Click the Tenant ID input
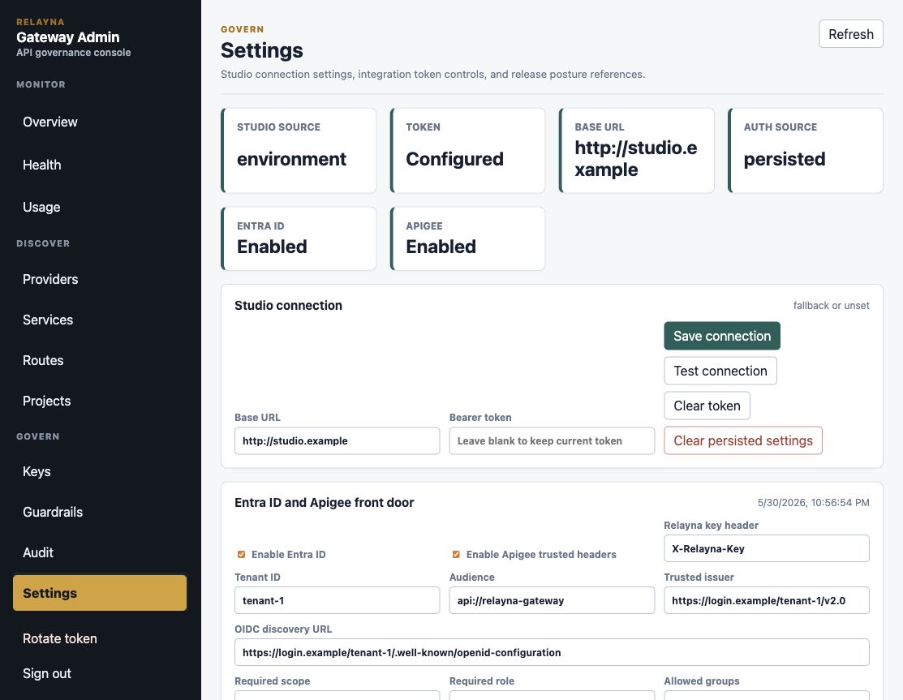 coord(337,600)
